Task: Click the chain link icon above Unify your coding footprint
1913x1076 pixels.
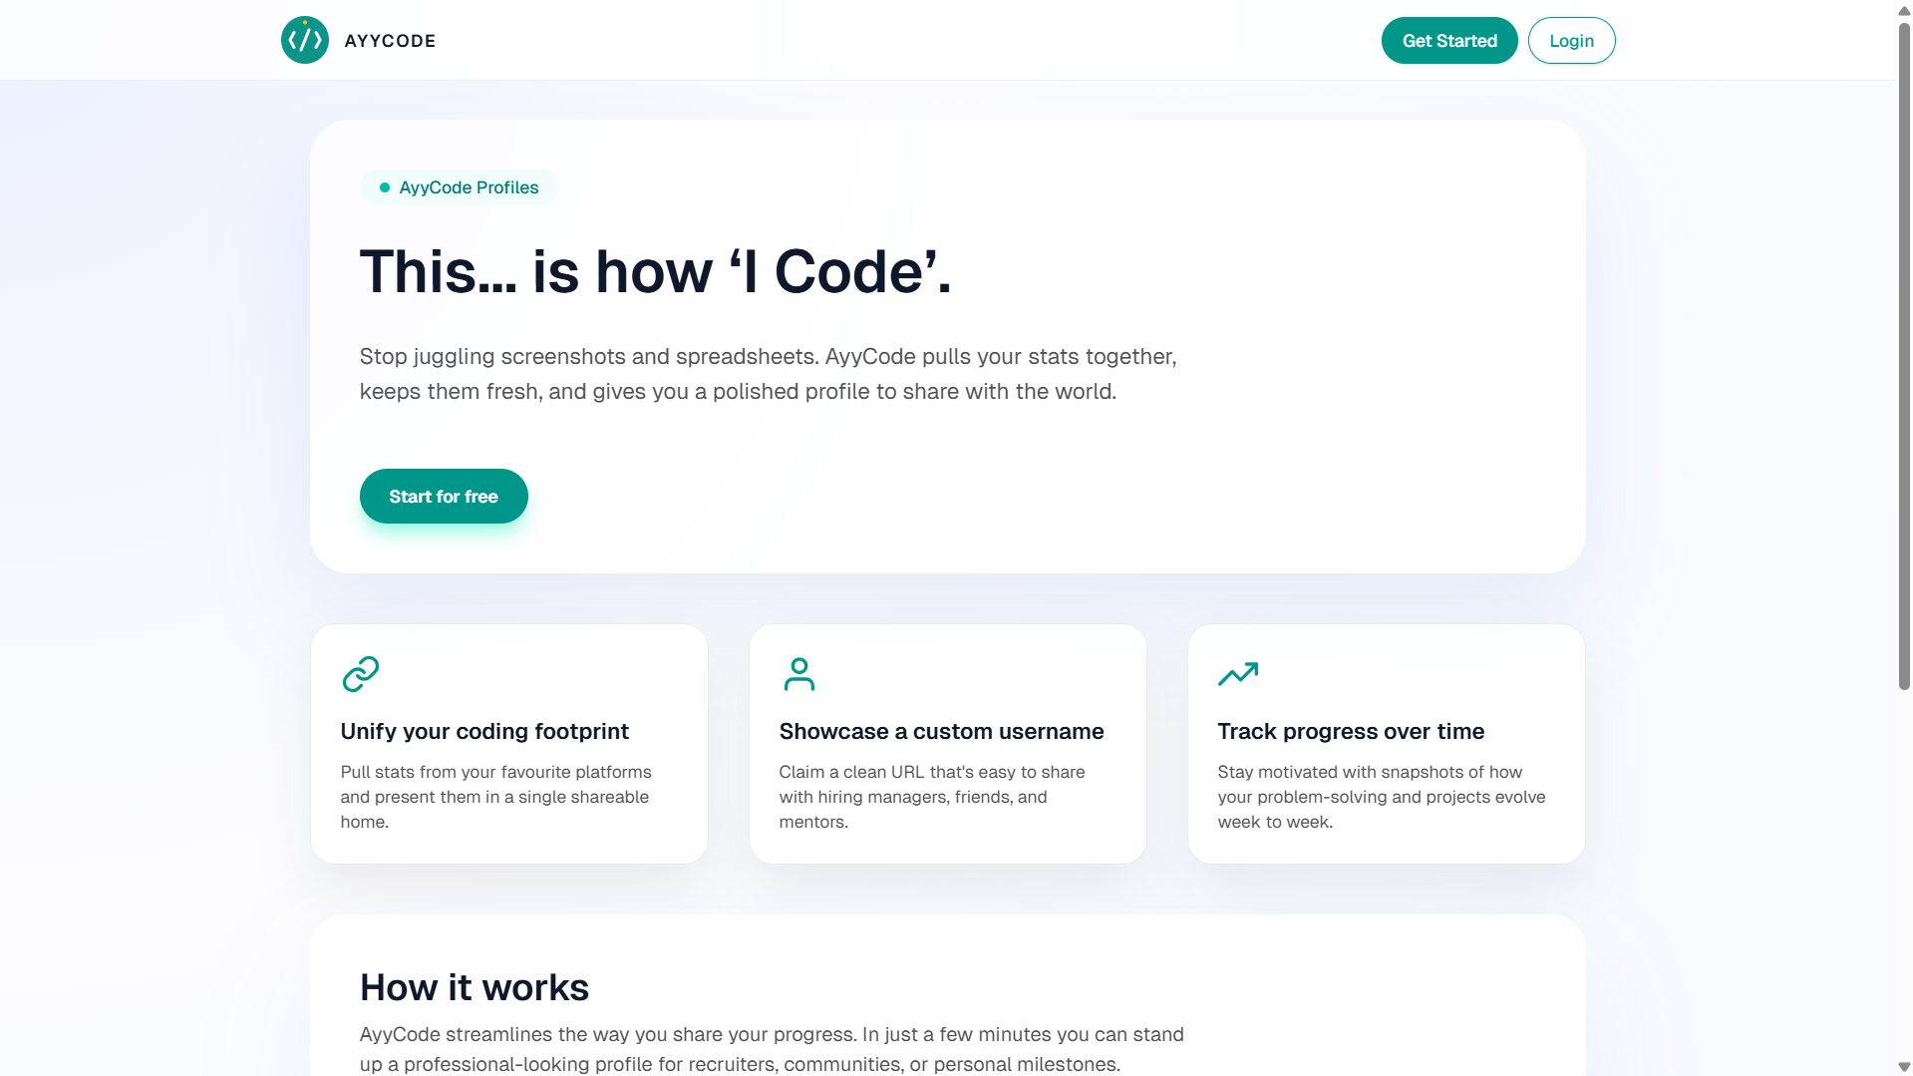Action: pyautogui.click(x=361, y=674)
